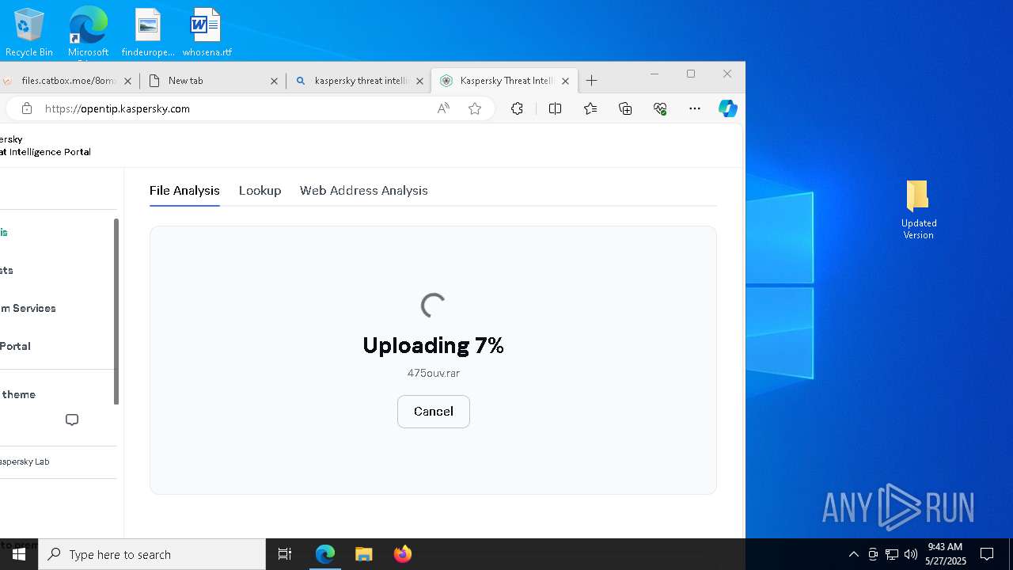
Task: Open the Recycle Bin desktop icon
Action: tap(29, 32)
